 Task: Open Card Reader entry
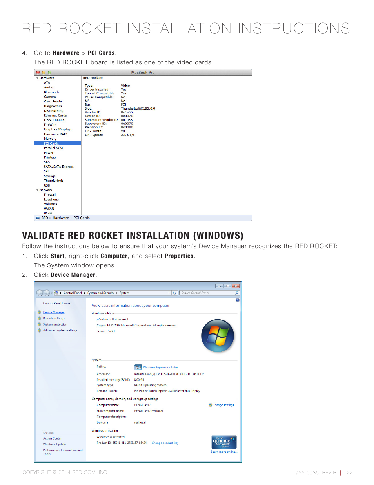(53, 101)
